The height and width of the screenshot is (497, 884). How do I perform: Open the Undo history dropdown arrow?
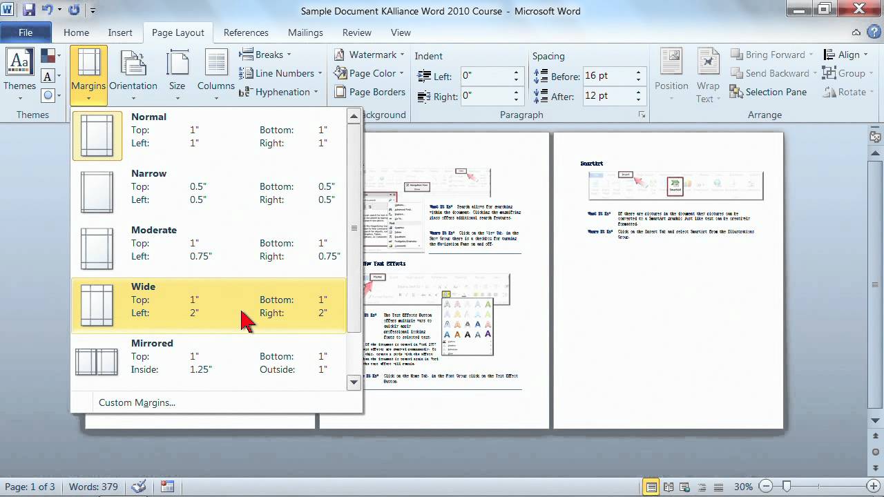(59, 11)
